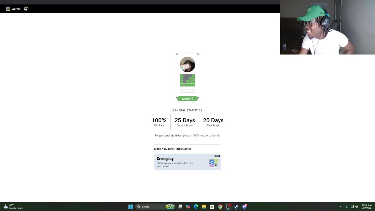Image resolution: width=375 pixels, height=211 pixels.
Task: Click the GENERAL STATISTICS heading
Action: (187, 110)
